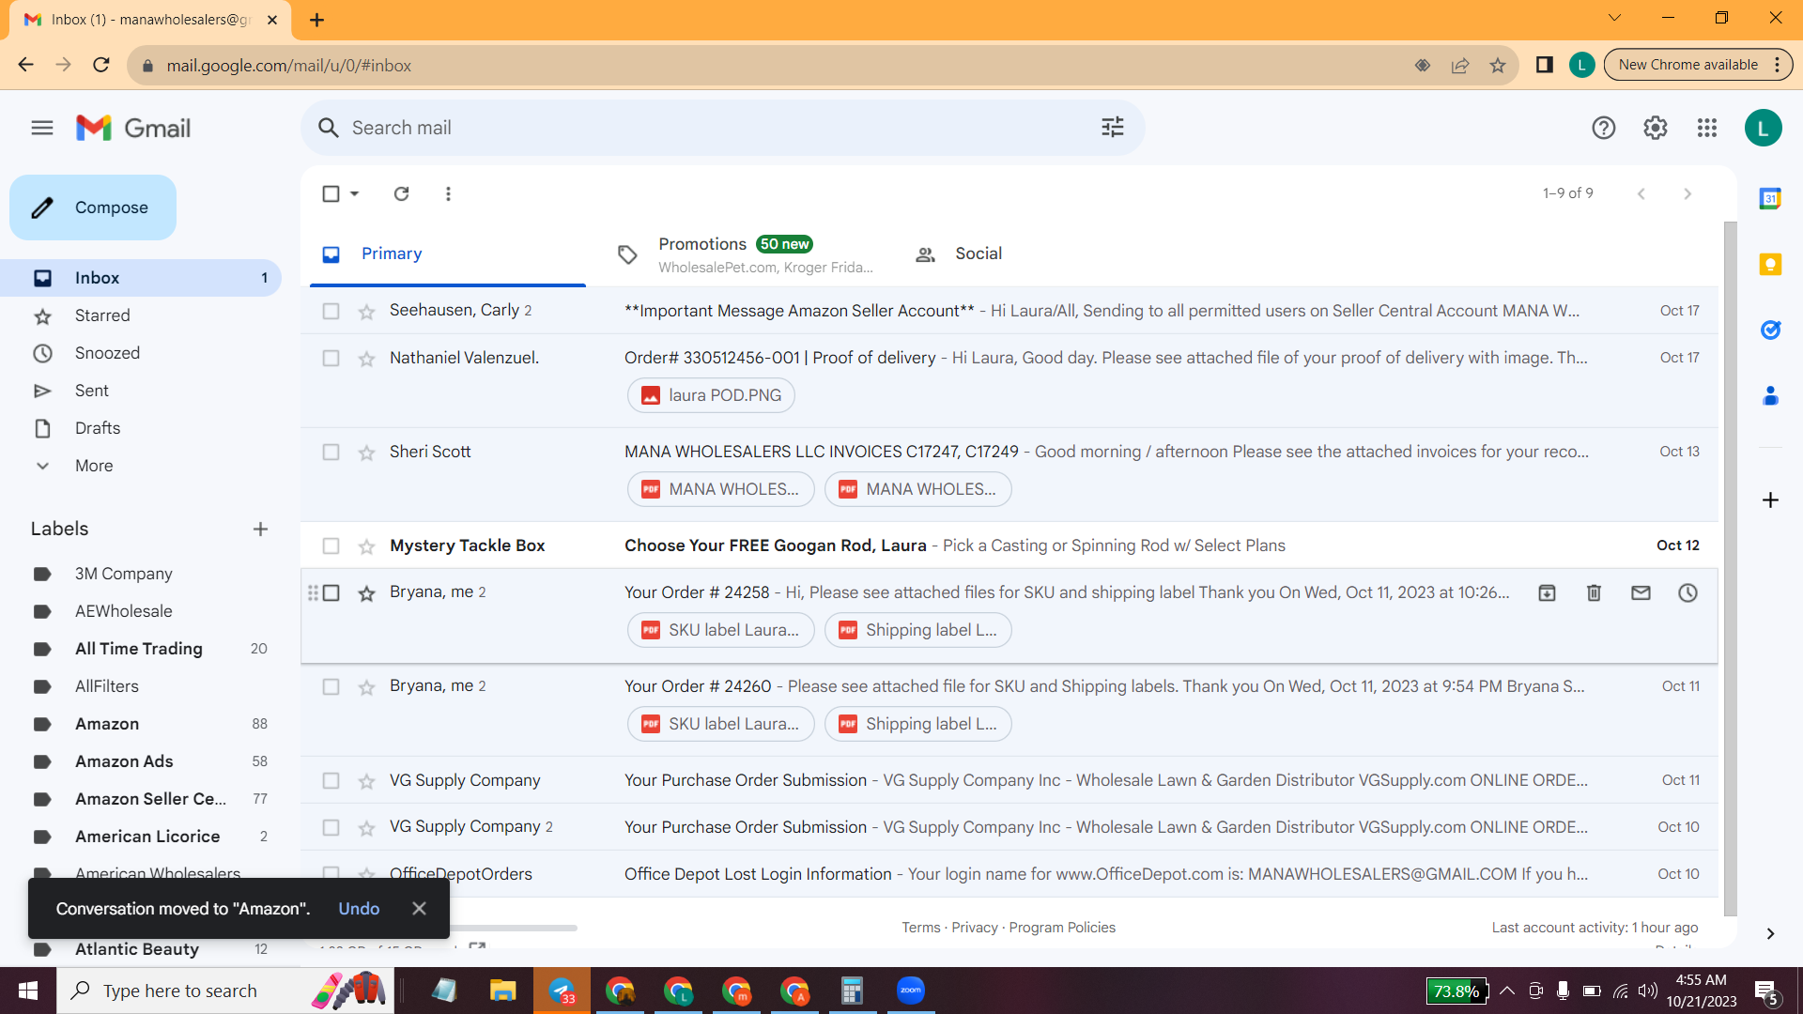Screen dimensions: 1803x1014
Task: Get add-ons plus icon in side panel
Action: pos(1770,499)
